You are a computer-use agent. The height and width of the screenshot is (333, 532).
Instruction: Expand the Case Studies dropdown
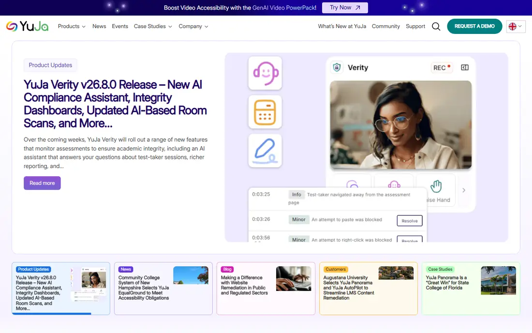click(x=153, y=27)
